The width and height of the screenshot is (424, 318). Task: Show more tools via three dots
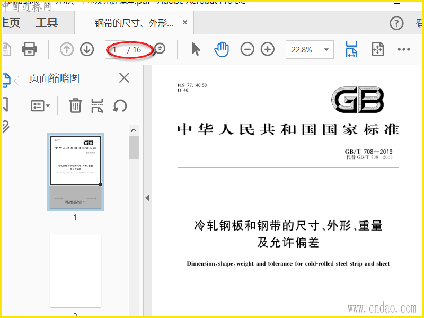point(404,49)
